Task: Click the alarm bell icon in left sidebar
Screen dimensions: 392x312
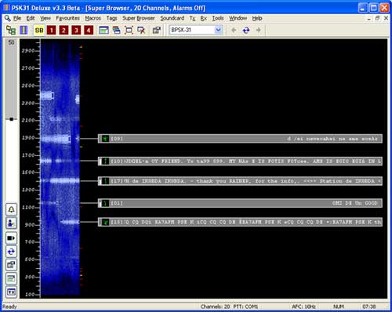Action: pos(11,209)
